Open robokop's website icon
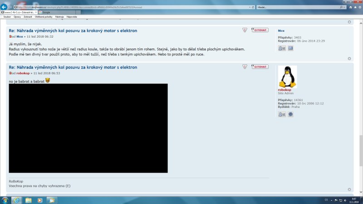The image size is (363, 204). [x=290, y=114]
